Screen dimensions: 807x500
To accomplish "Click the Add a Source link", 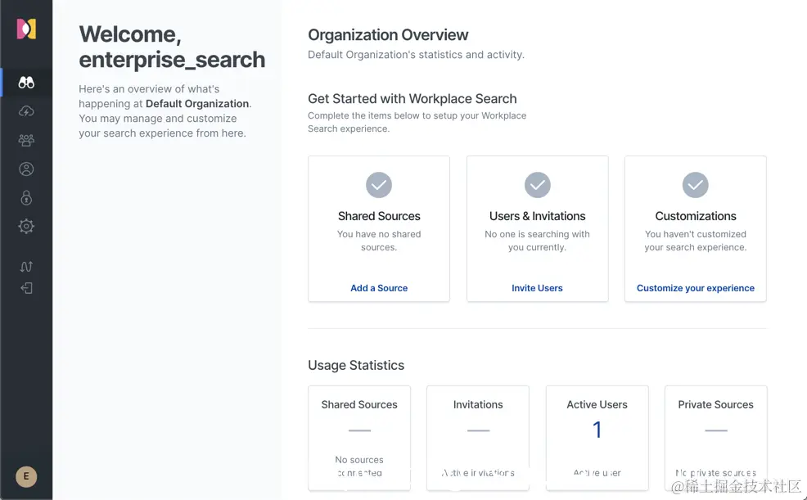I will pyautogui.click(x=379, y=288).
